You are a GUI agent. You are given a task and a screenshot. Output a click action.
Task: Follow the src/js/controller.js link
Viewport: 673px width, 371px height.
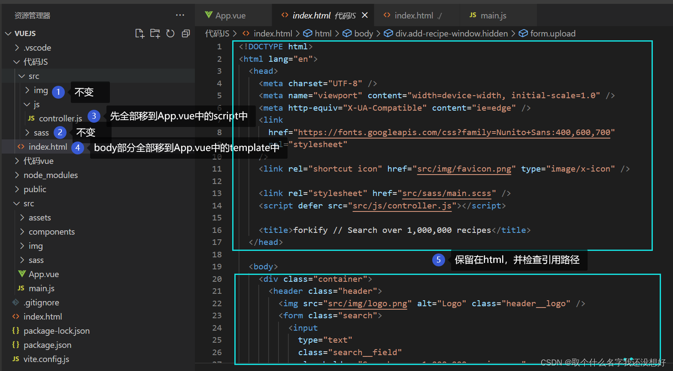(402, 205)
